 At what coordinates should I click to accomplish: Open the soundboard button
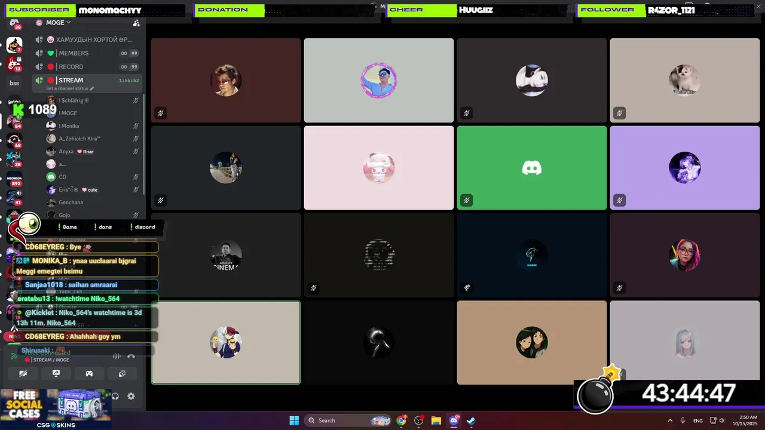pyautogui.click(x=123, y=374)
